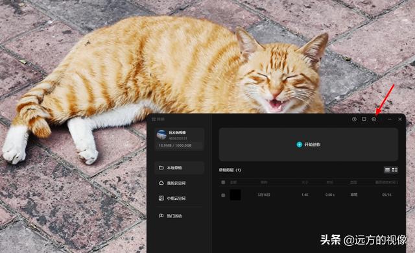Open the settings gear icon
This screenshot has width=415, height=253.
[x=373, y=119]
